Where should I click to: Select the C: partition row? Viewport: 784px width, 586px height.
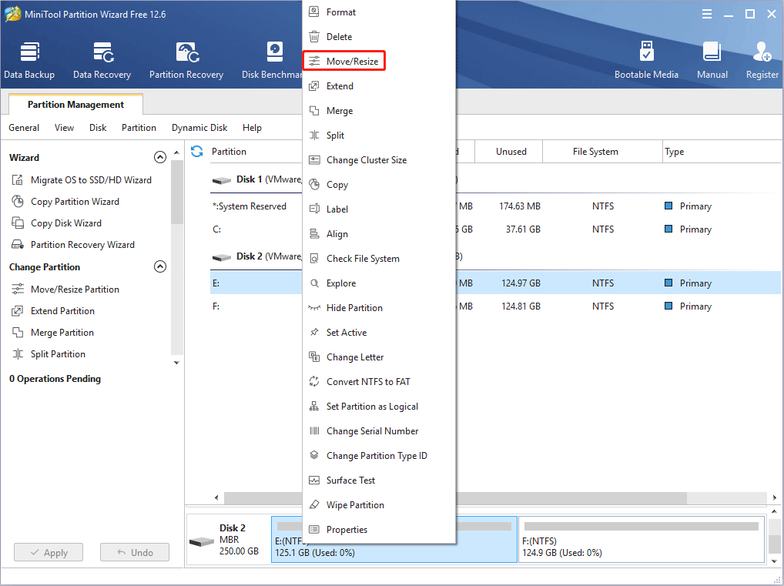pos(495,229)
